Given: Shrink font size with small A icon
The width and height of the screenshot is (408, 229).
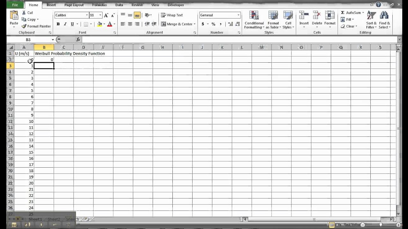Looking at the screenshot, I should [113, 16].
